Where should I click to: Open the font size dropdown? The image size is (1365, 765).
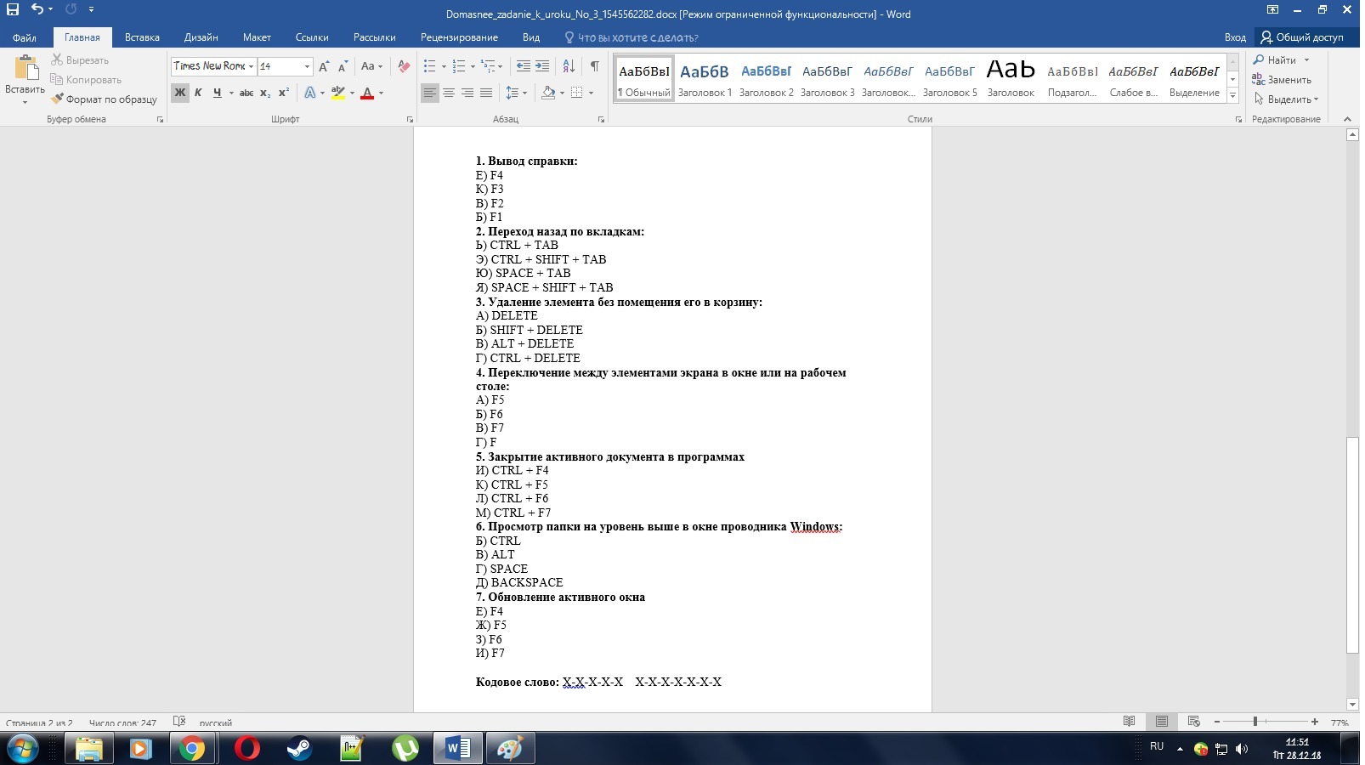pos(307,66)
